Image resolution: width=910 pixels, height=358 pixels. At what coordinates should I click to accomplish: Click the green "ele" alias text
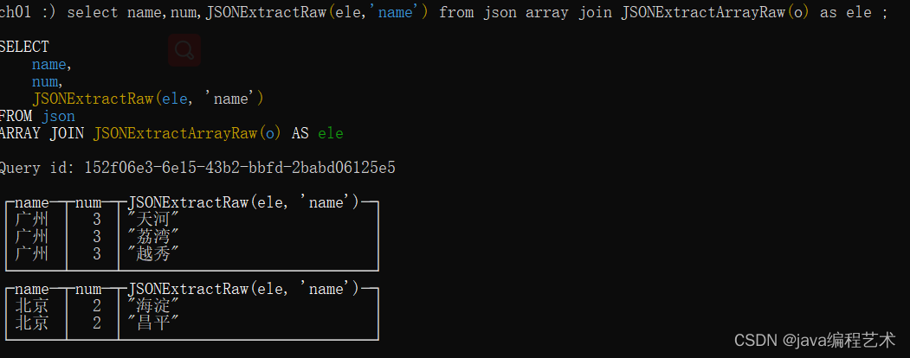[x=331, y=133]
